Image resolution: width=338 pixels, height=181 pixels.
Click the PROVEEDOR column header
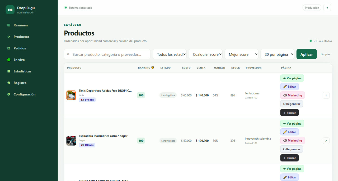click(x=253, y=68)
